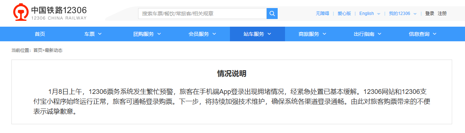
Task: Switch to 爱心版 mode
Action: click(344, 14)
